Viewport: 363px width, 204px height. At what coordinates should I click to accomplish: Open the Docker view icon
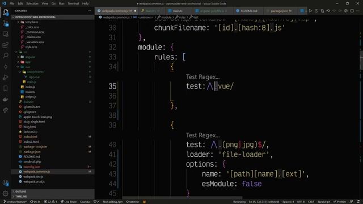(x=5, y=100)
